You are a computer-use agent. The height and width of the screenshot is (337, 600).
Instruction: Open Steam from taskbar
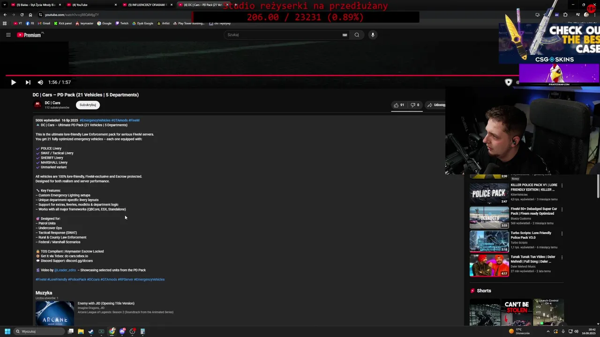pyautogui.click(x=91, y=331)
